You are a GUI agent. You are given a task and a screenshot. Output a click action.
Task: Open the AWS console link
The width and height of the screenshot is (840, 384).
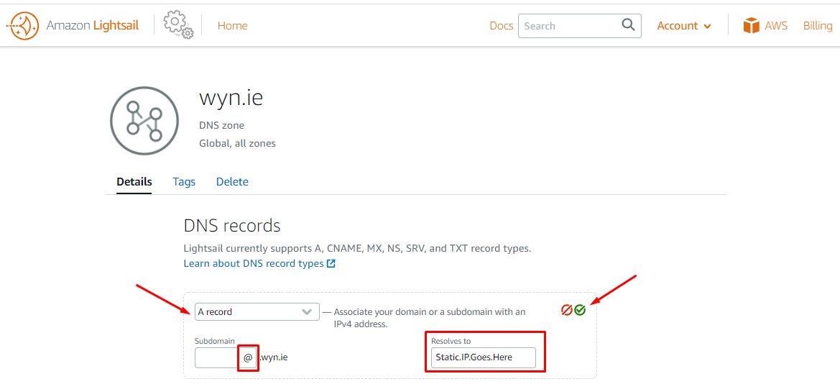coord(776,26)
